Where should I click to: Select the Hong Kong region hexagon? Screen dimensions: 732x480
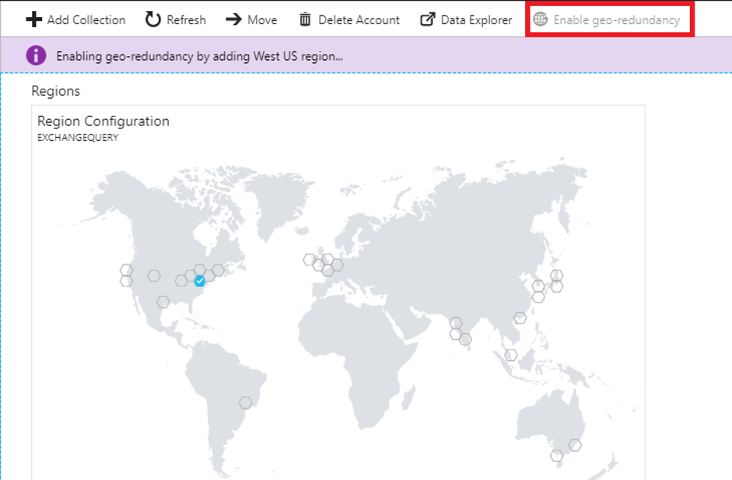(x=520, y=318)
